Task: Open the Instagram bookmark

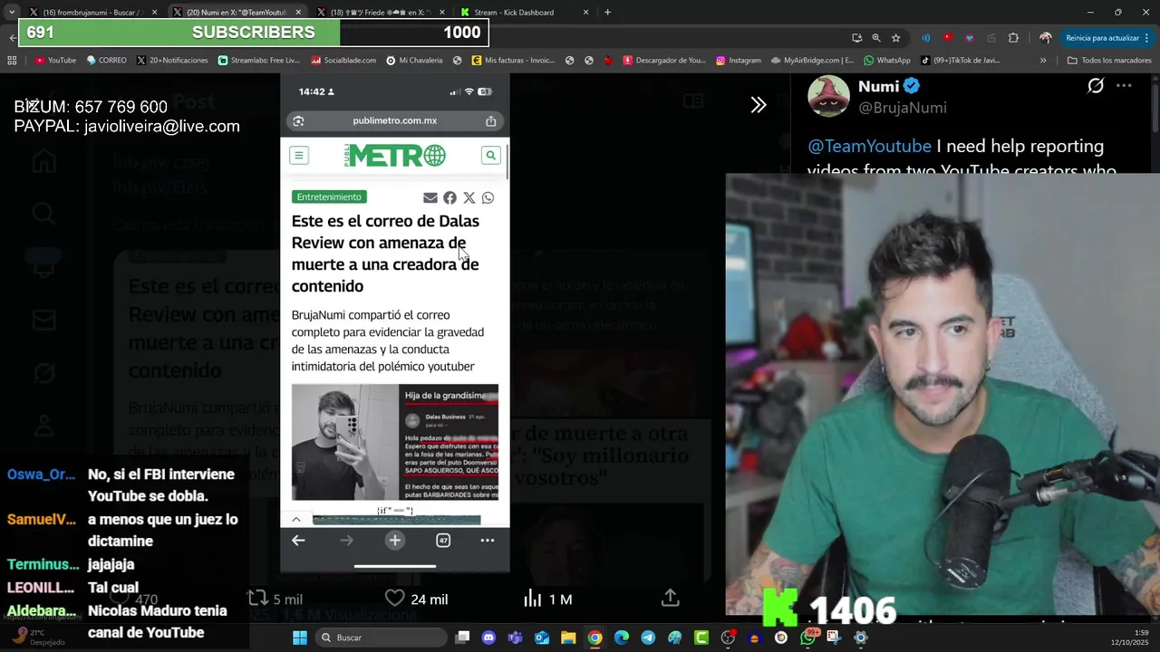Action: coord(739,61)
